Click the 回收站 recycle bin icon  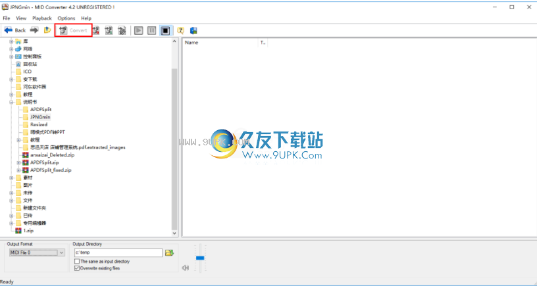(18, 64)
